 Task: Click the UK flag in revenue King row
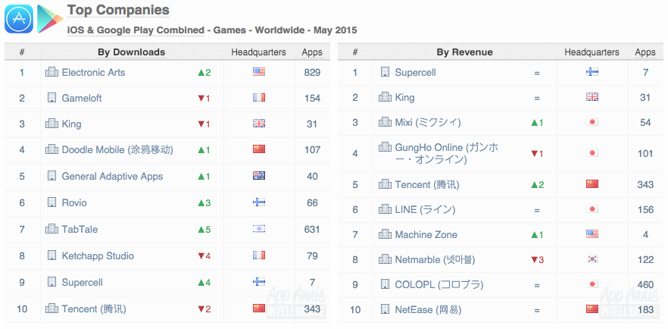pos(592,97)
